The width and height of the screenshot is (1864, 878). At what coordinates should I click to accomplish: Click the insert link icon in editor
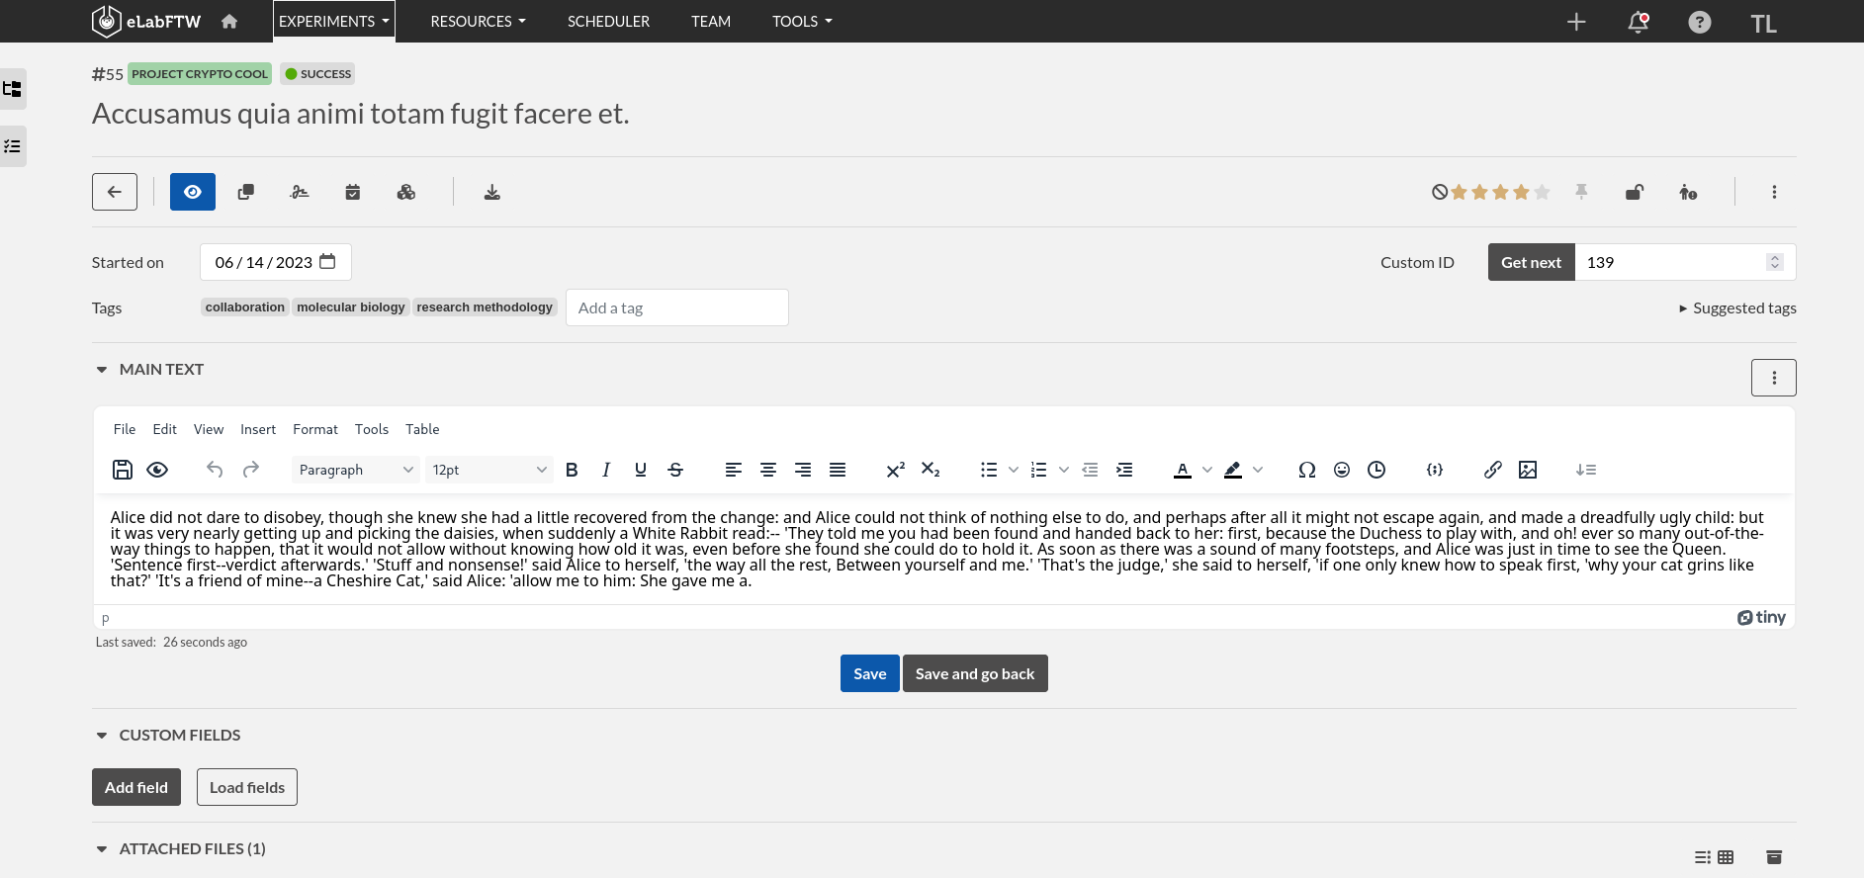point(1493,470)
